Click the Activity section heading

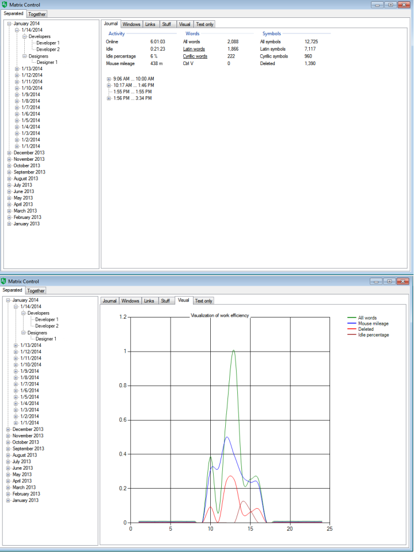click(116, 34)
